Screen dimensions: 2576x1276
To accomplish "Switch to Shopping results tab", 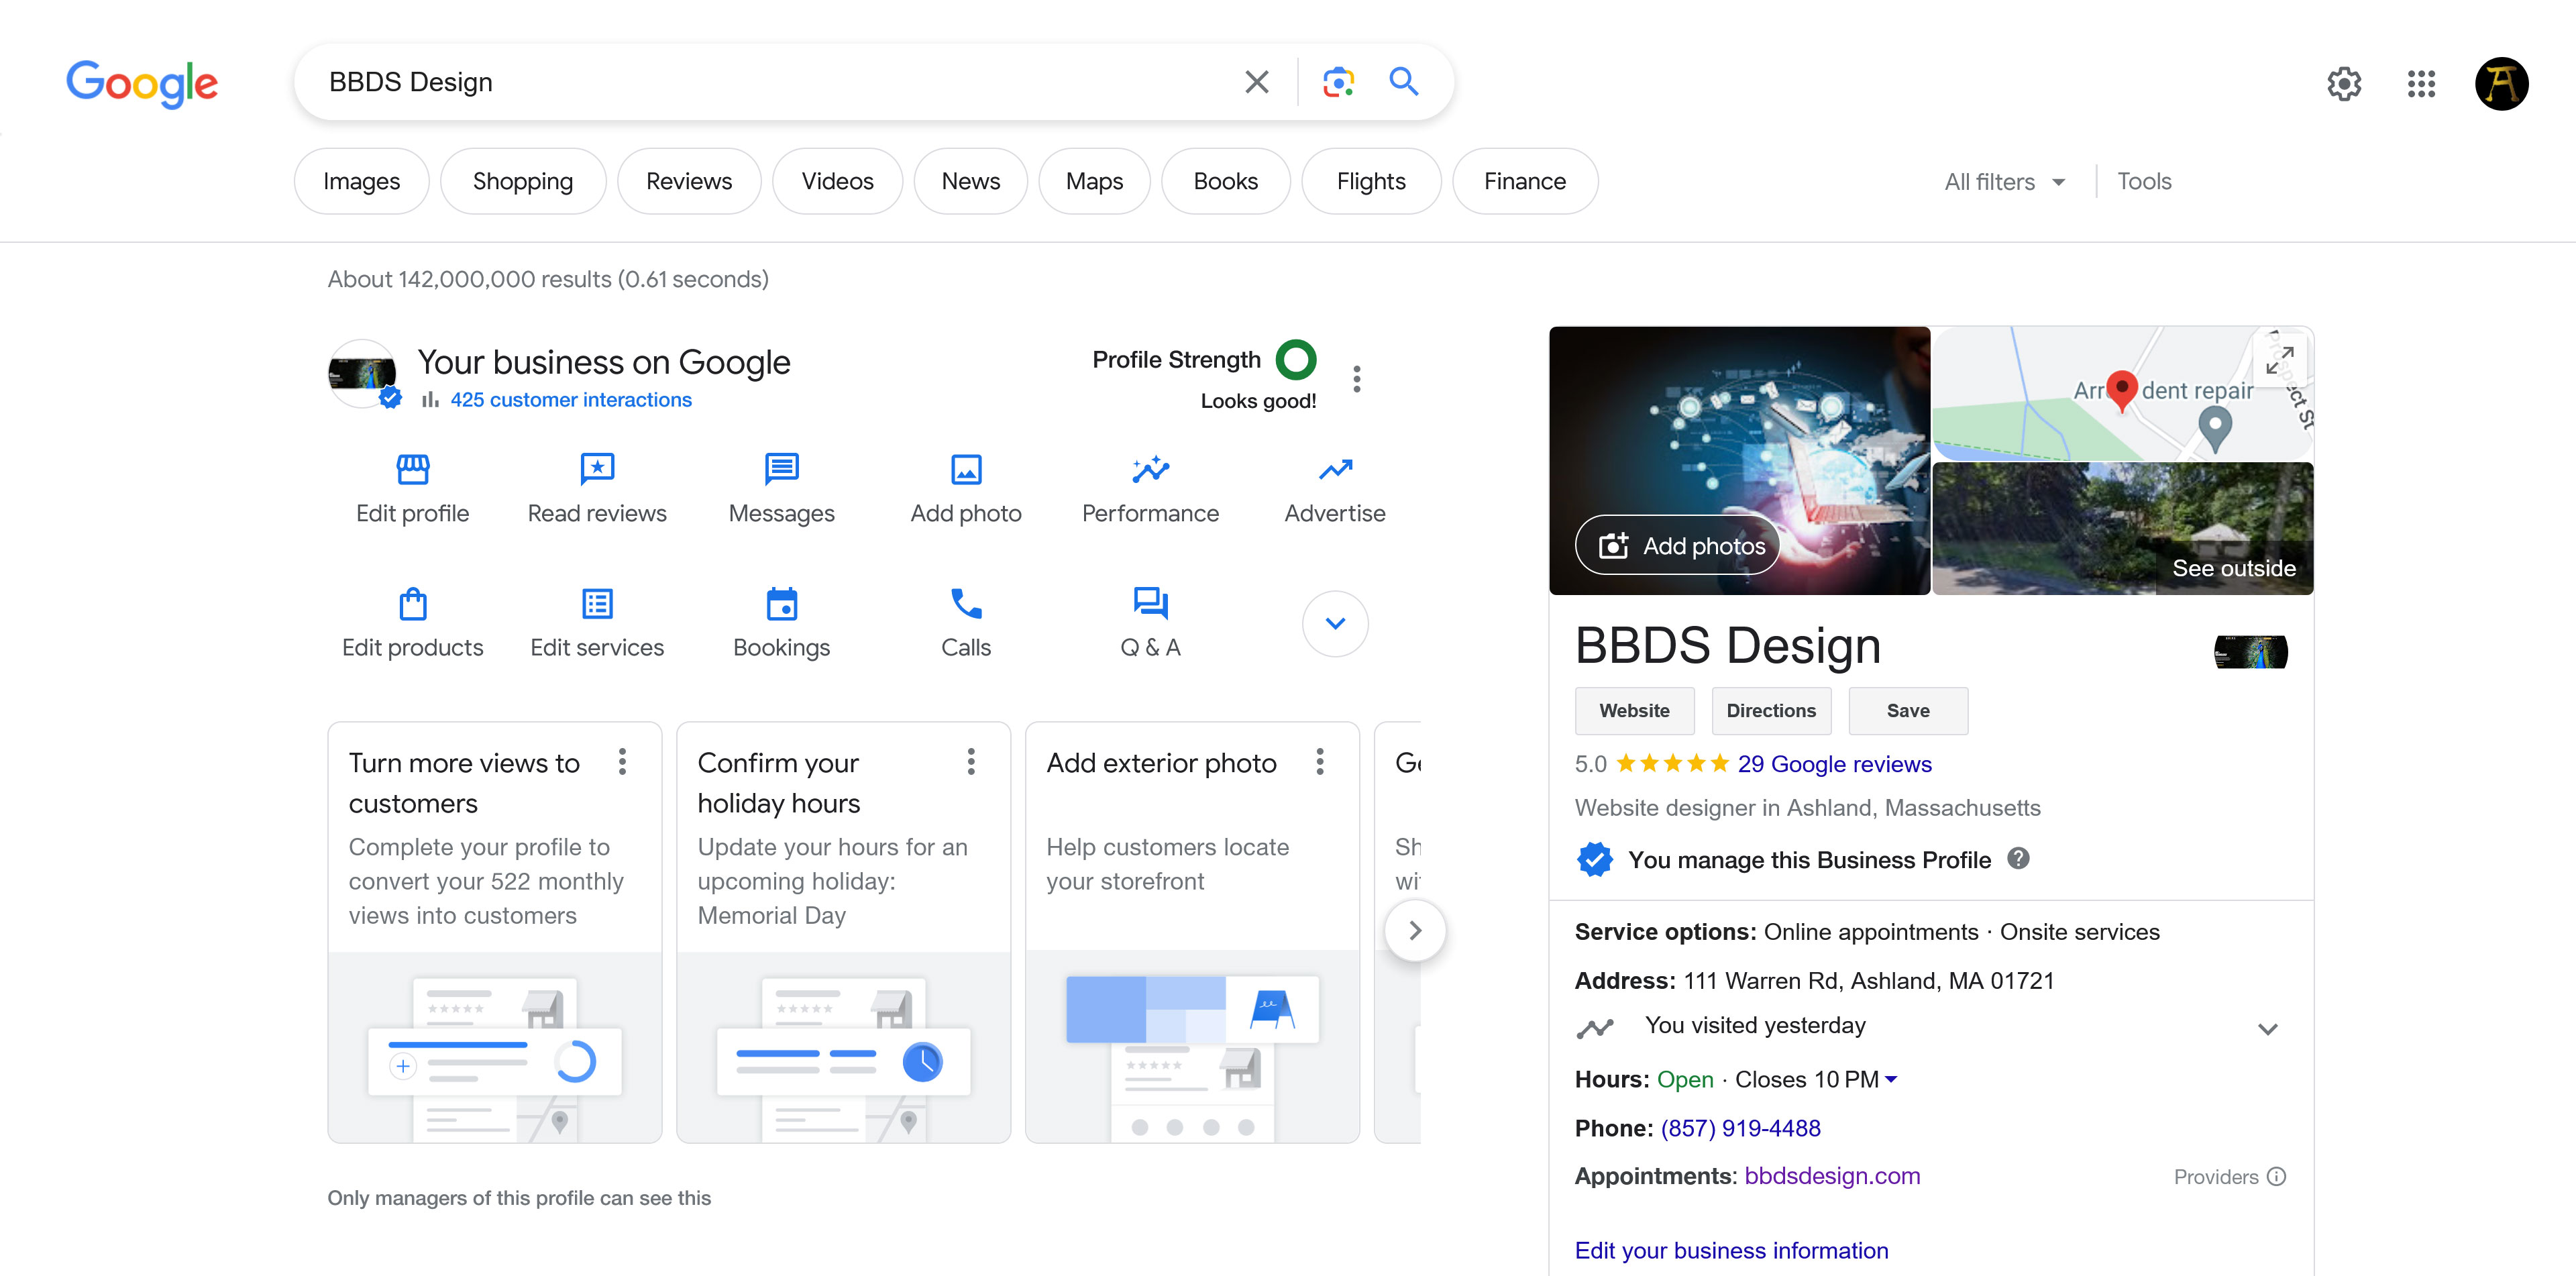I will pyautogui.click(x=522, y=181).
